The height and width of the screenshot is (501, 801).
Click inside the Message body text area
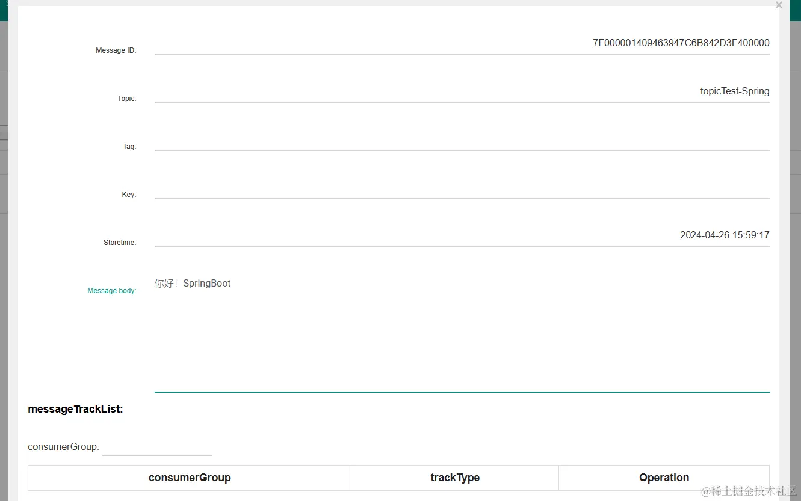point(462,330)
